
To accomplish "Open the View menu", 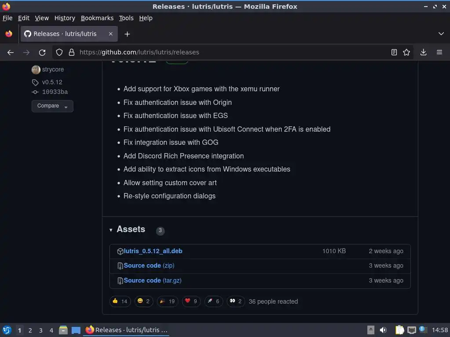I will pyautogui.click(x=42, y=18).
